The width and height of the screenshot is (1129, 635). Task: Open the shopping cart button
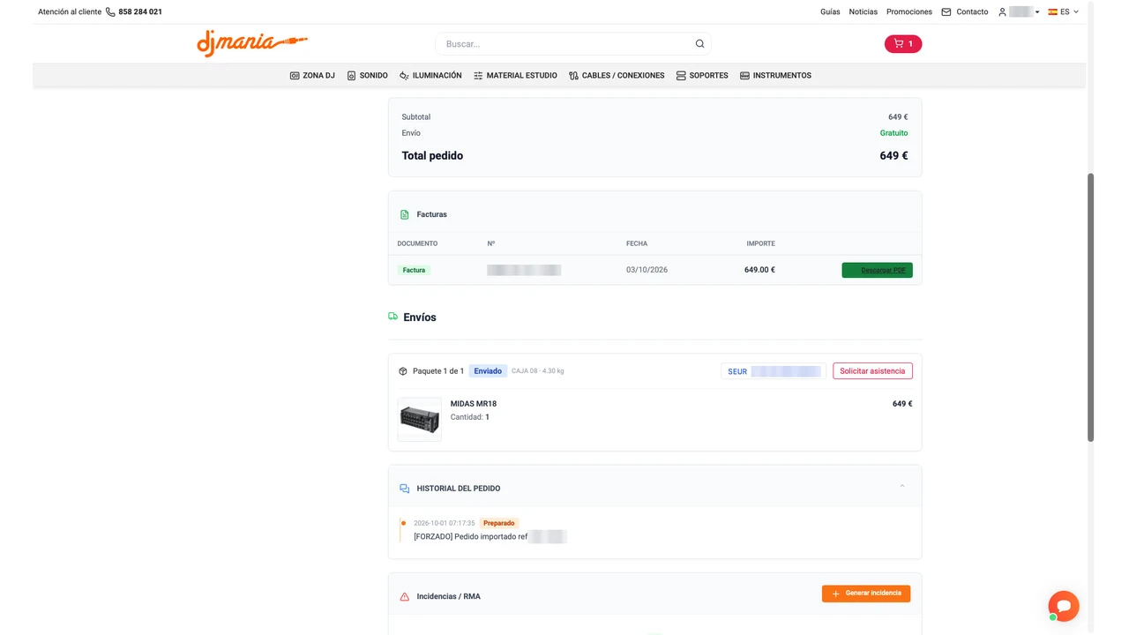(x=903, y=44)
